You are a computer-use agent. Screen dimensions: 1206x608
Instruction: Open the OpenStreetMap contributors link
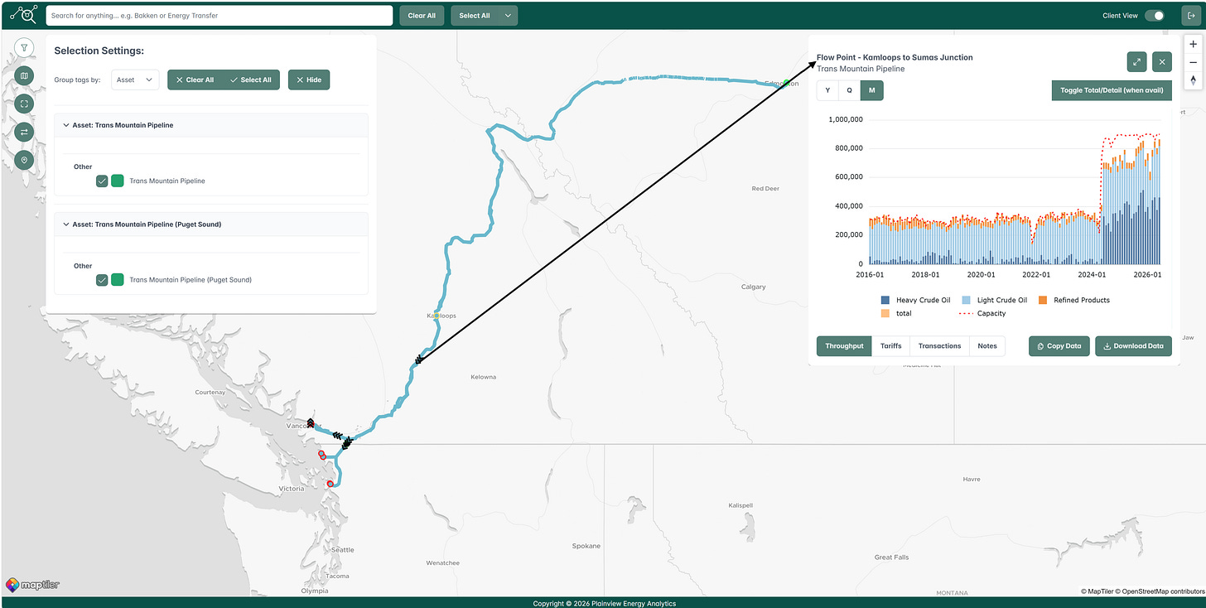coord(1160,591)
